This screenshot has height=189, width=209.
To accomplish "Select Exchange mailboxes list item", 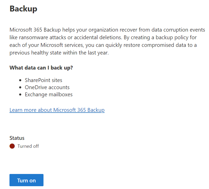I will coord(49,94).
